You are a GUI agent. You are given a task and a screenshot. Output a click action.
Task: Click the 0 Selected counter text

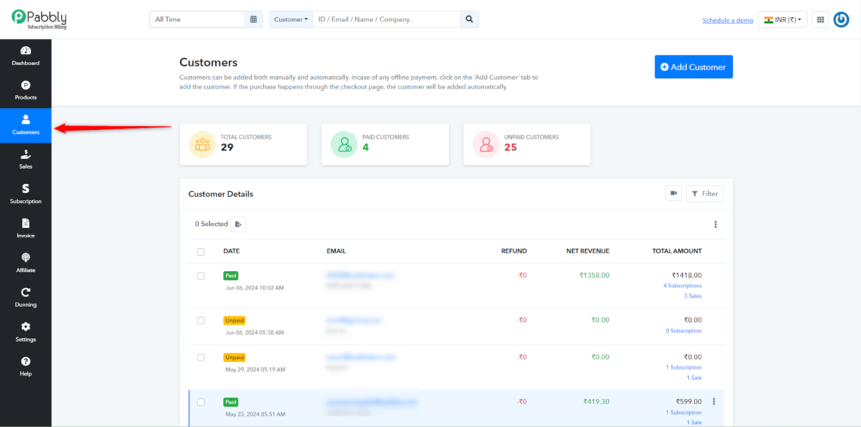[x=211, y=224]
